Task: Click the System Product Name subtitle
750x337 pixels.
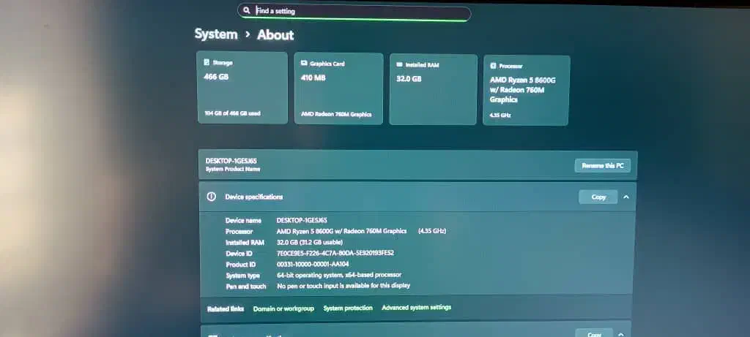Action: coord(233,169)
